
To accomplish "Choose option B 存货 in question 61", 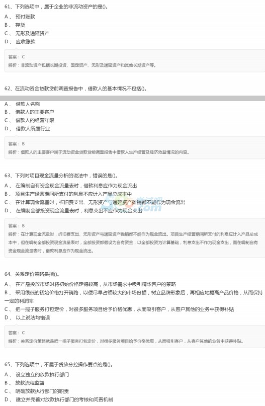I will 15,25.
